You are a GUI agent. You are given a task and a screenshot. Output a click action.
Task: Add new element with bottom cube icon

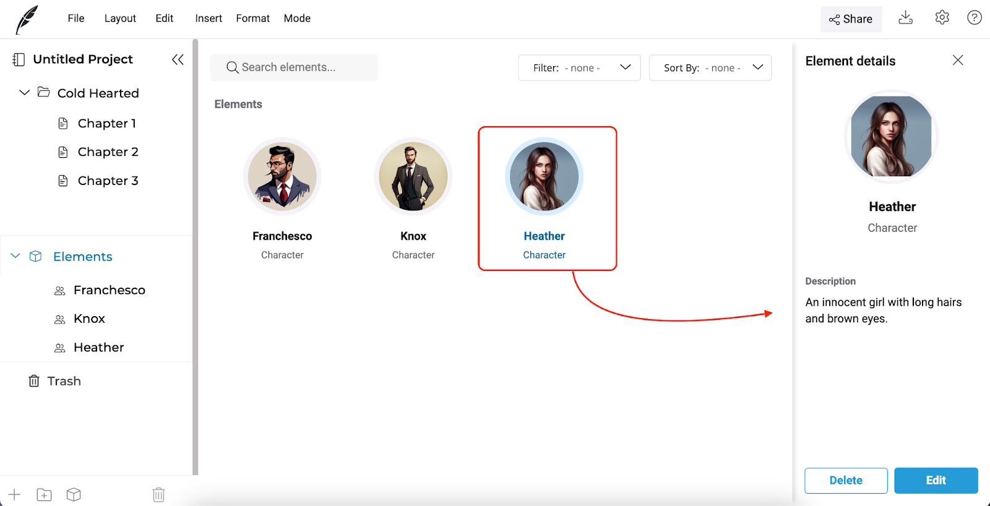(x=74, y=494)
